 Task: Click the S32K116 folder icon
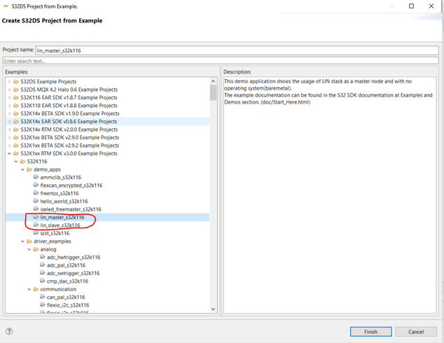[22, 162]
